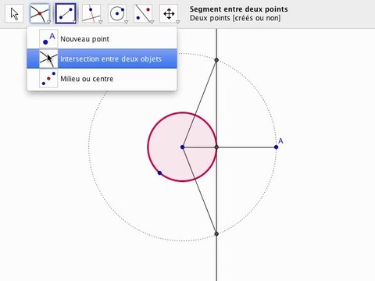This screenshot has height=281, width=375.
Task: Select the Reflect about line tool
Action: pyautogui.click(x=143, y=13)
